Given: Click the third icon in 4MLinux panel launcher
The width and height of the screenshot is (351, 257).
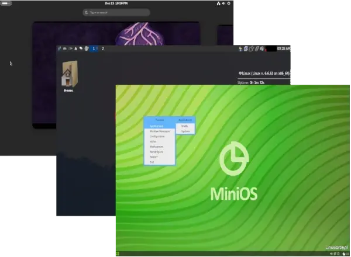Looking at the screenshot, I should (x=70, y=48).
